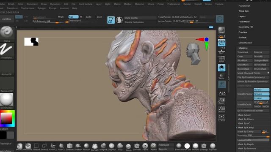
Task: Toggle the M material channel button
Action: 81,17
